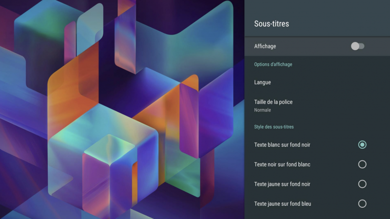
Task: Select the Affichage row label
Action: point(265,46)
